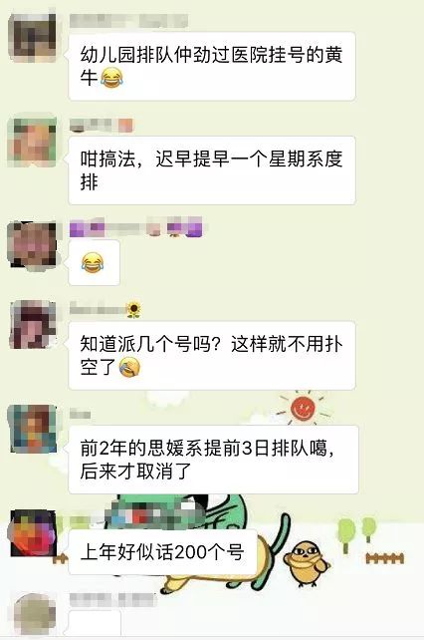This screenshot has height=640, width=424.
Task: Tap the avatar beside the lone emoji message
Action: (x=33, y=245)
